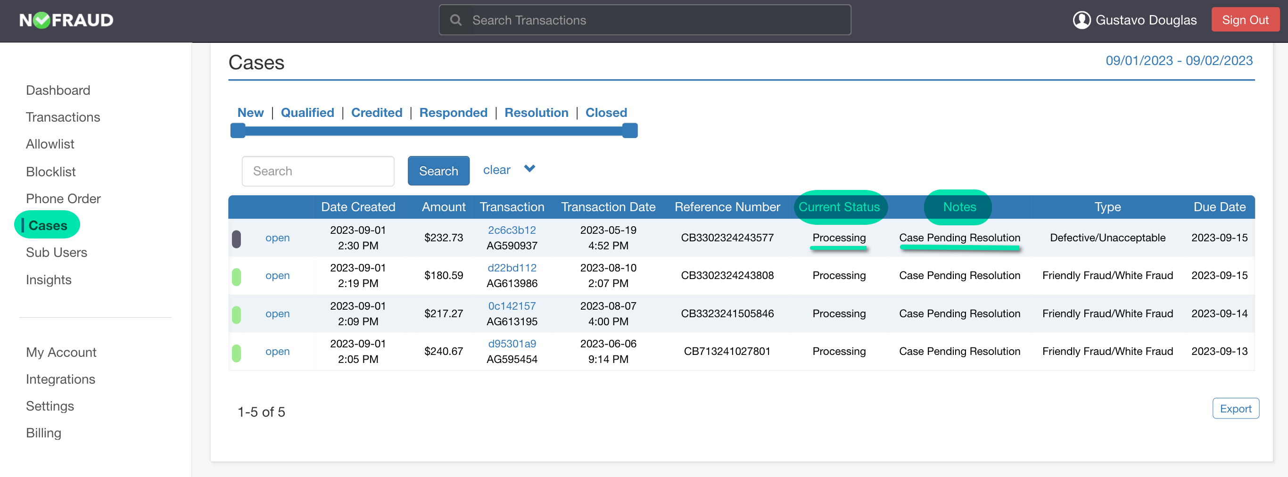Click the Export button
The height and width of the screenshot is (477, 1288).
click(1236, 409)
